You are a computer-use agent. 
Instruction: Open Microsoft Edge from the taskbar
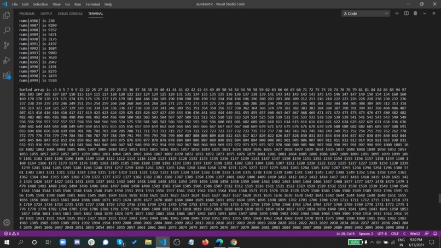pyautogui.click(x=219, y=242)
